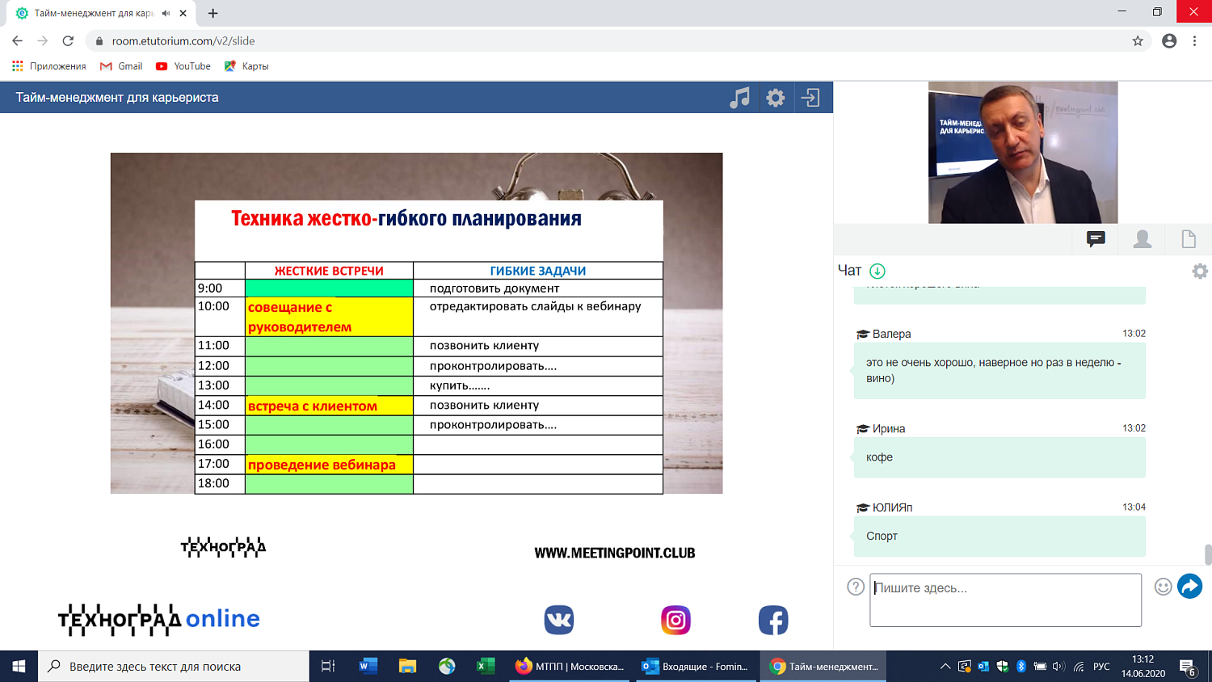
Task: Mute system volume via speaker tray icon
Action: point(1058,664)
